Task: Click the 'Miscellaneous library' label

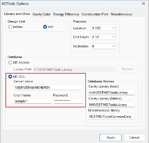Action: click(104, 110)
